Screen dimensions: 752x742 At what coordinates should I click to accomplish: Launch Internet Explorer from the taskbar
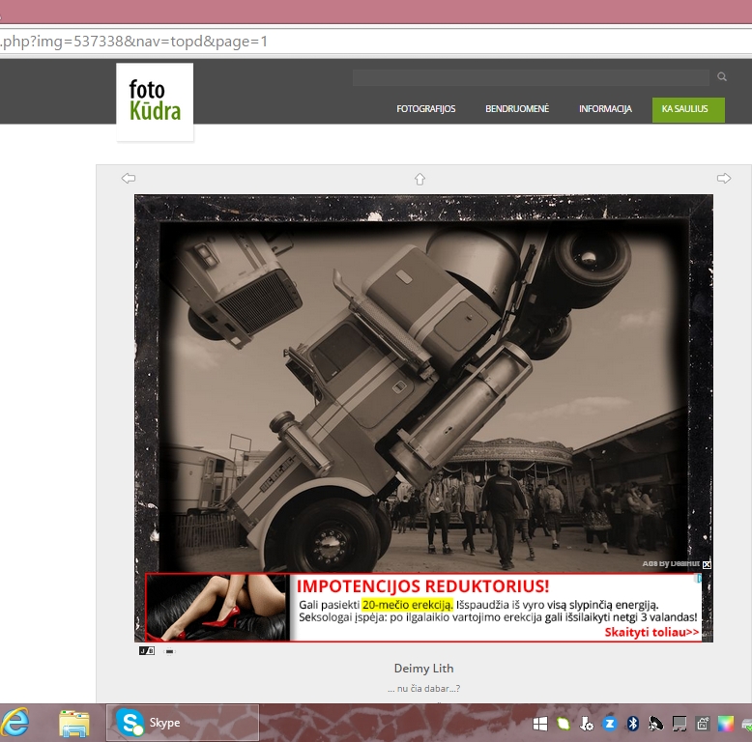coord(14,723)
